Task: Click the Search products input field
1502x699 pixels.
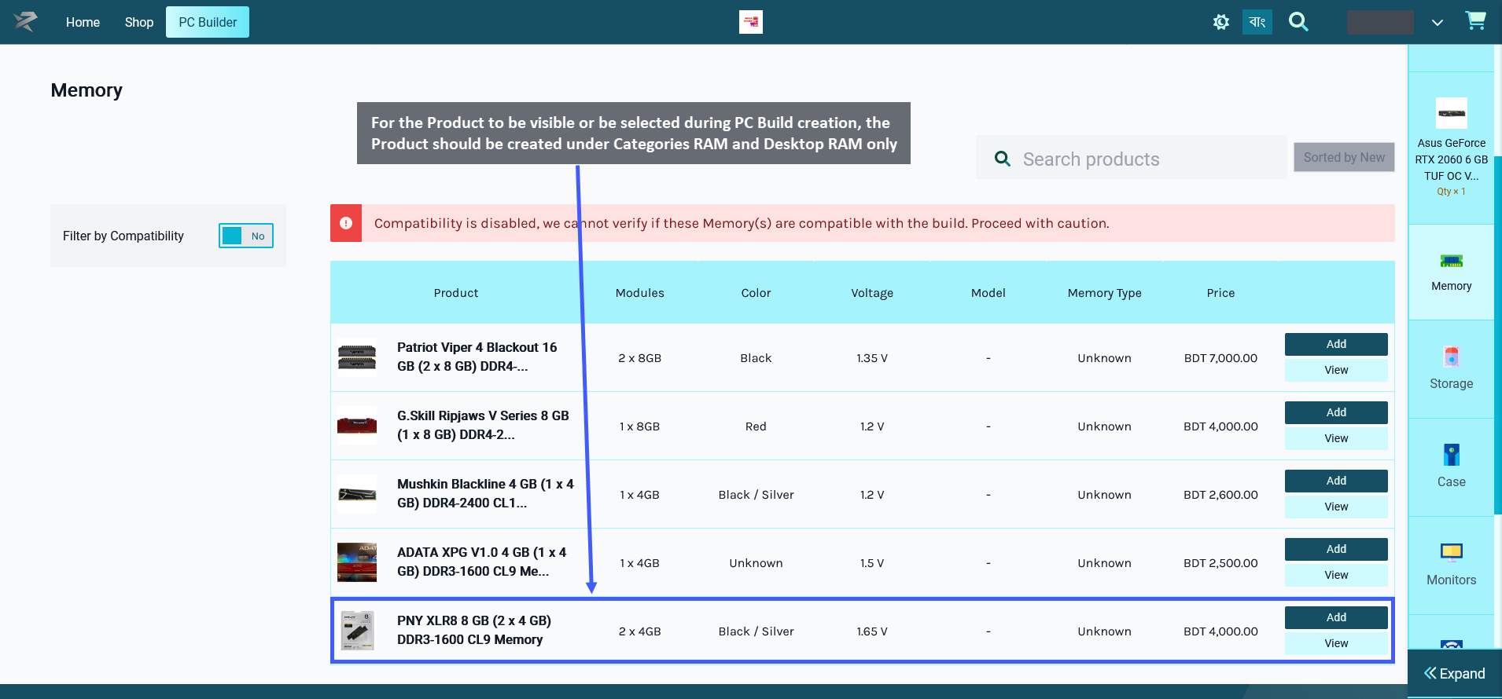Action: [1131, 157]
